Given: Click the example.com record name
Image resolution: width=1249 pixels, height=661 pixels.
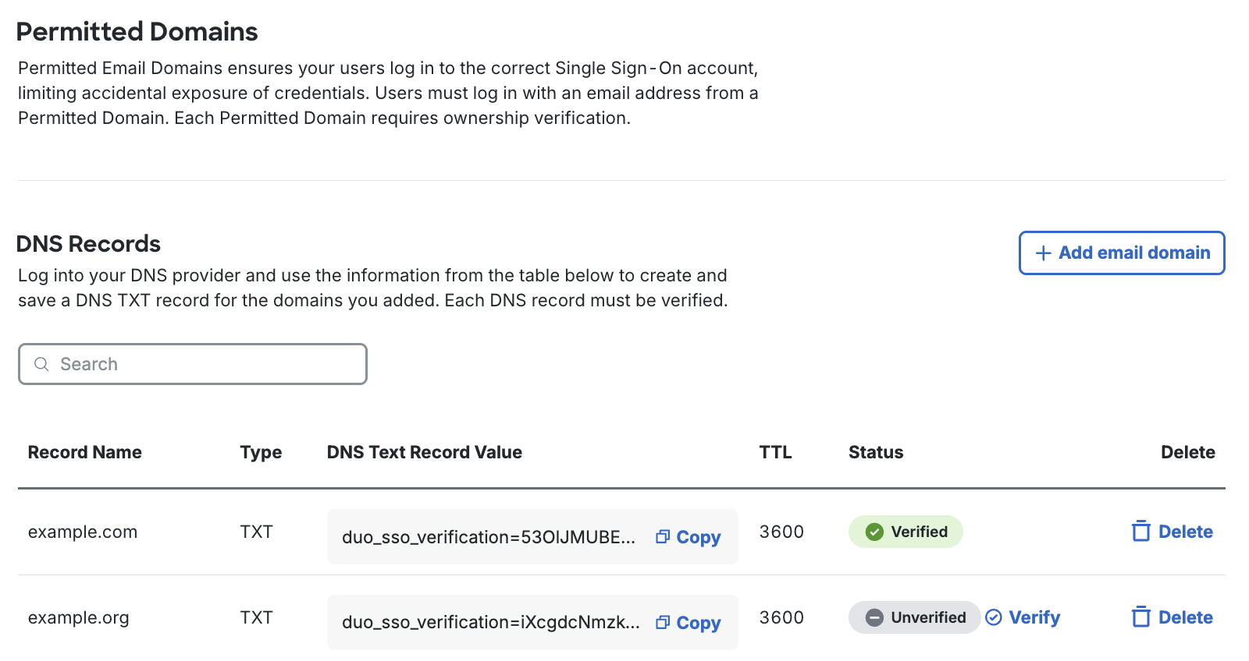Looking at the screenshot, I should click(x=83, y=532).
